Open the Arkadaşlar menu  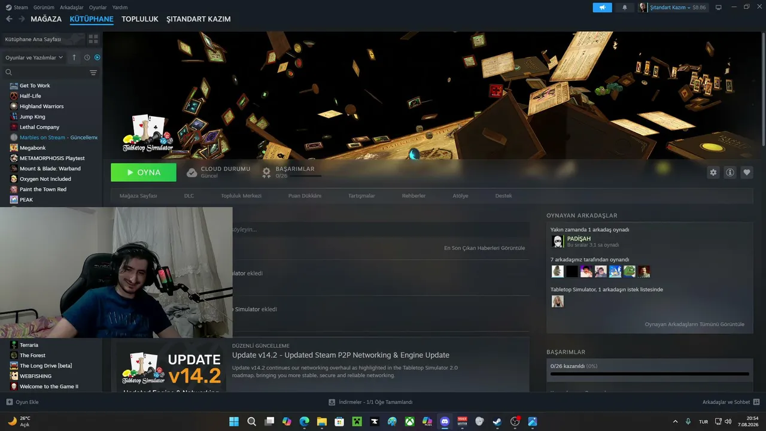[72, 7]
